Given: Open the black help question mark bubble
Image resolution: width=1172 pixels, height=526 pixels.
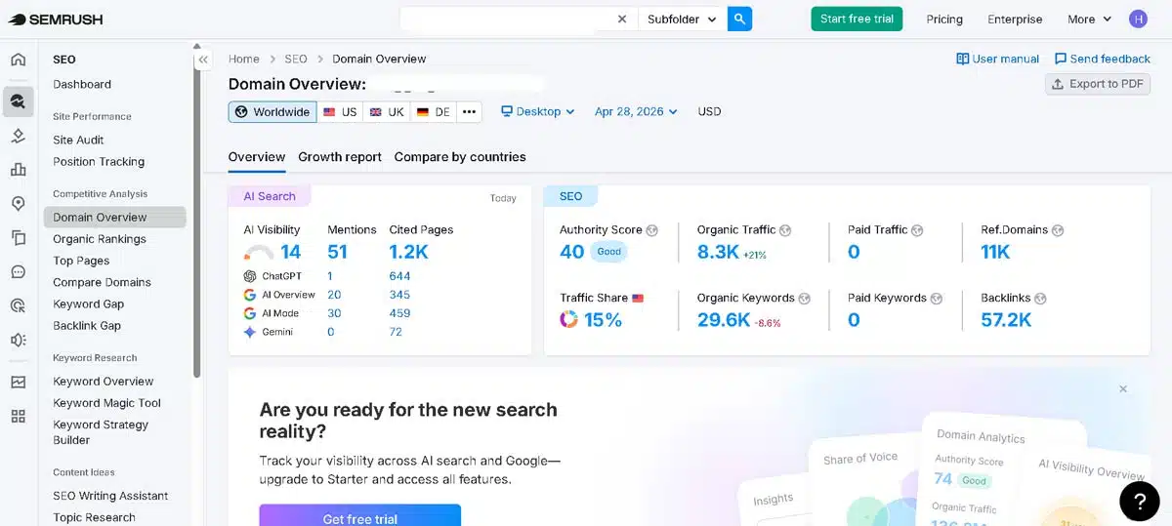Looking at the screenshot, I should (1139, 501).
